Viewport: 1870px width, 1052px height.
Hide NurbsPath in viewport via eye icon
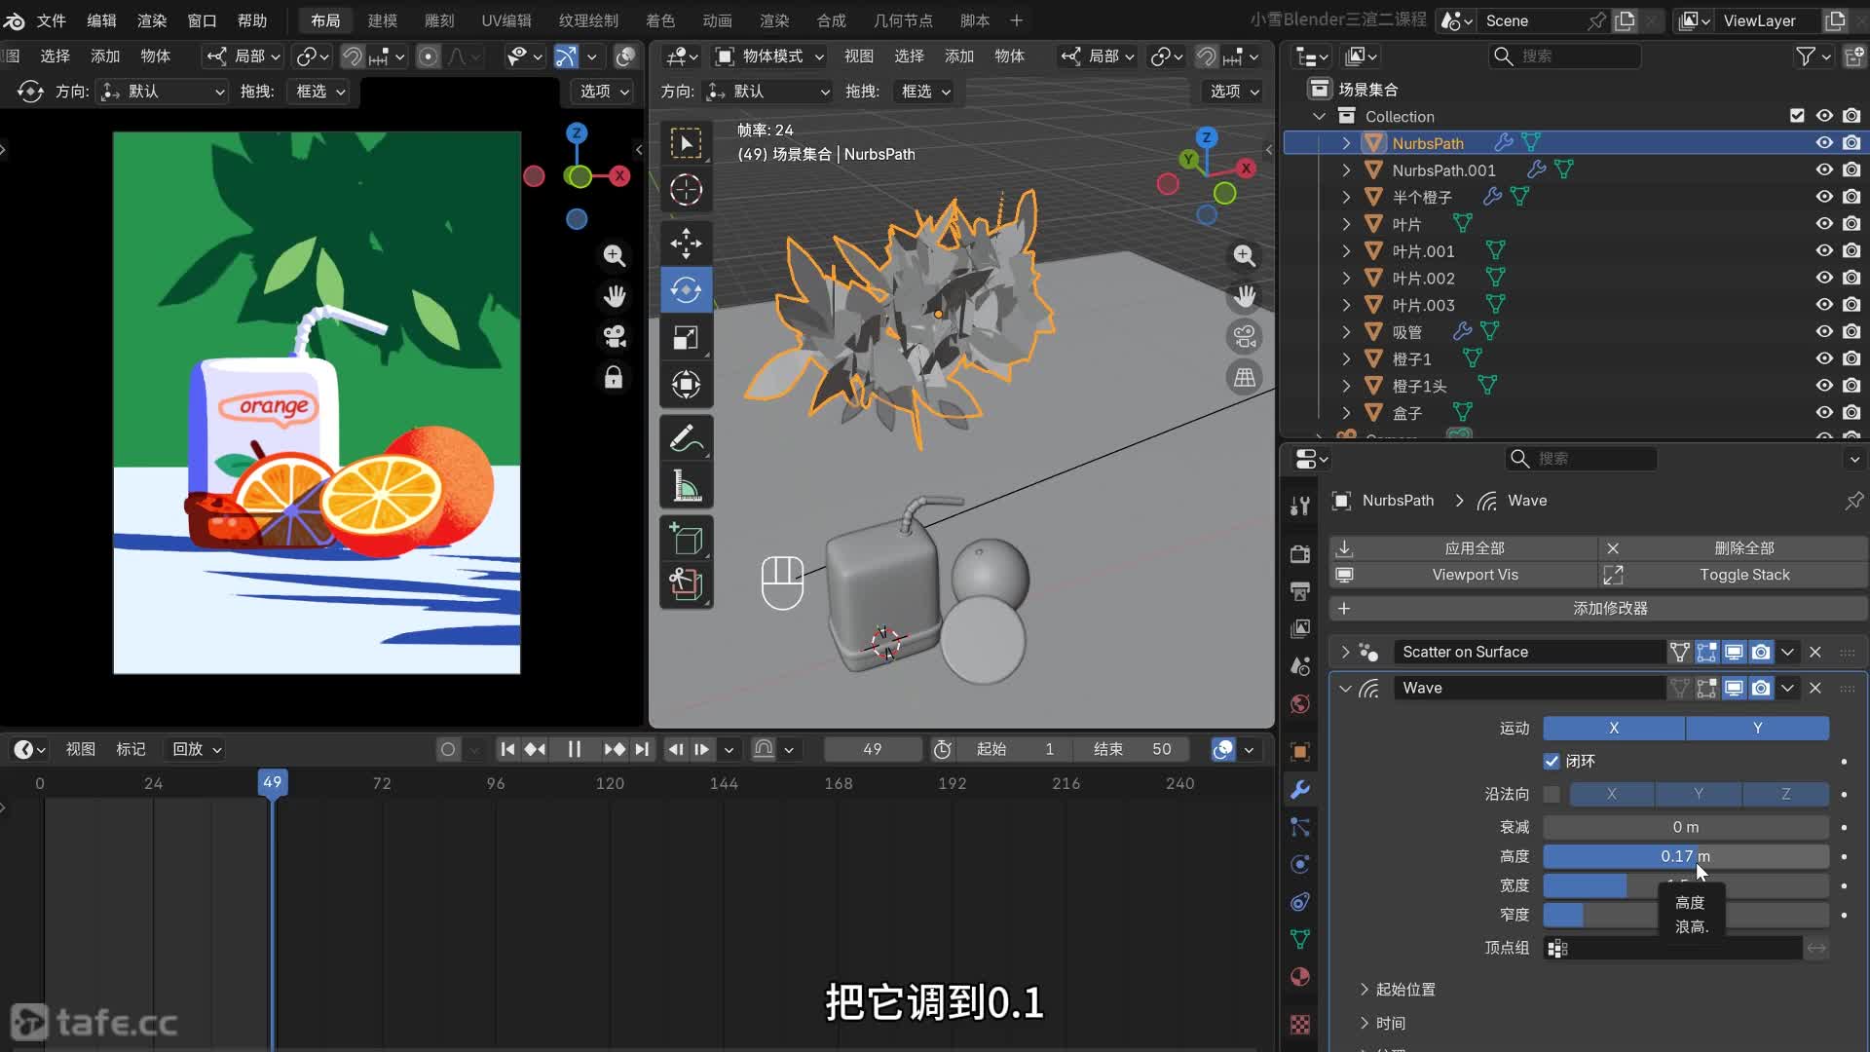1824,143
